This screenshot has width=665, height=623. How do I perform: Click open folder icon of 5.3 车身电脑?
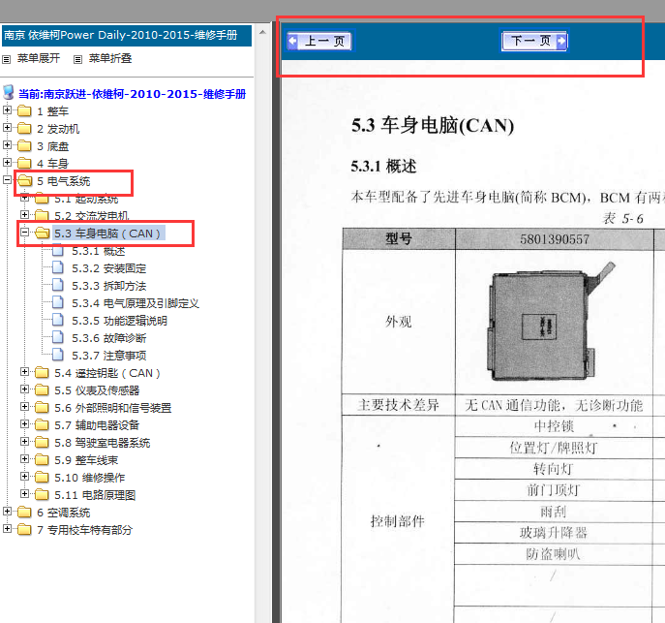42,233
